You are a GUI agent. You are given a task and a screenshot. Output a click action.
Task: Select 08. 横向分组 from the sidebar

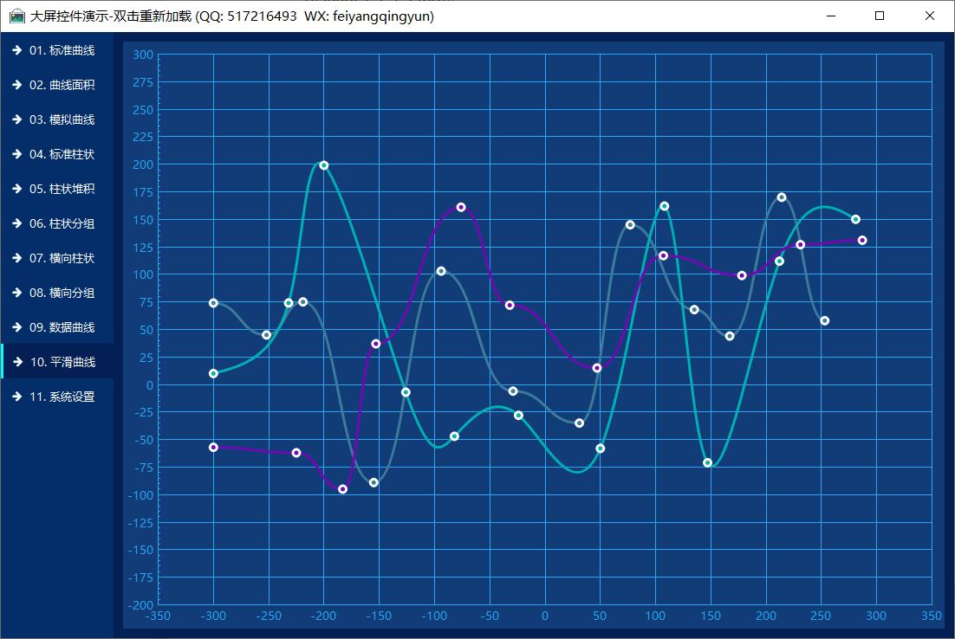click(x=61, y=293)
